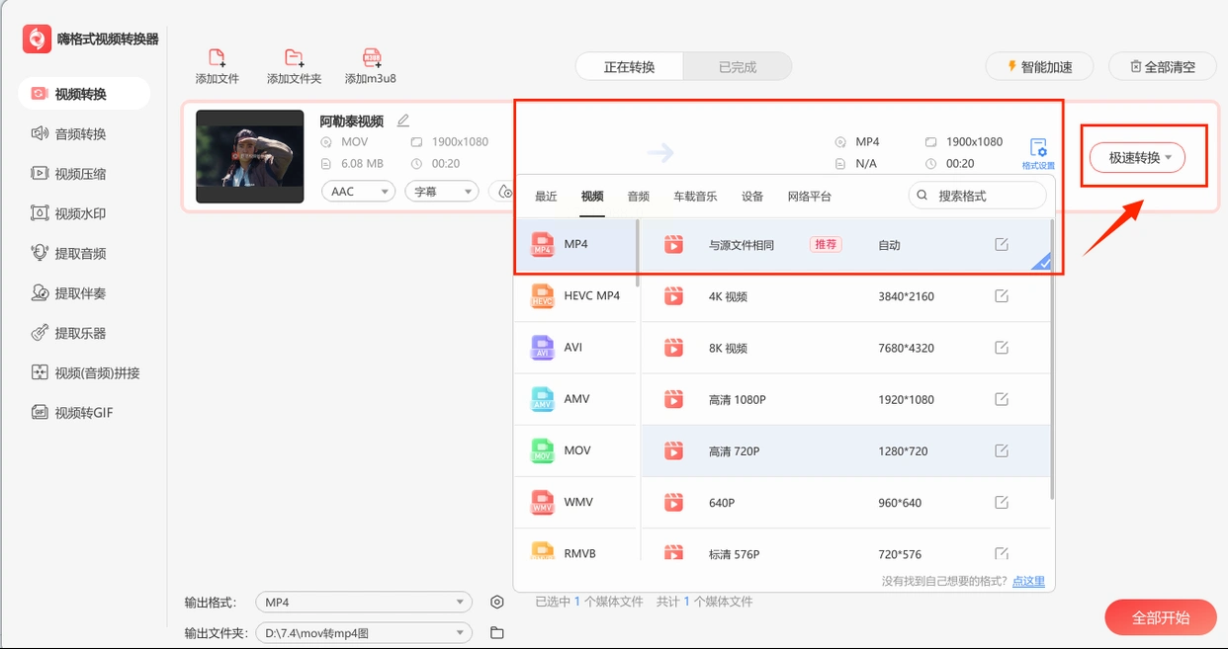1228x649 pixels.
Task: Open the 极速转换 dropdown
Action: (1137, 158)
